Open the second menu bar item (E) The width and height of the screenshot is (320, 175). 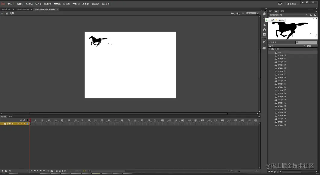point(20,4)
